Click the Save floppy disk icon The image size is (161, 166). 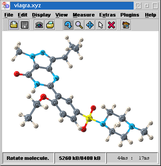[x=25, y=25]
